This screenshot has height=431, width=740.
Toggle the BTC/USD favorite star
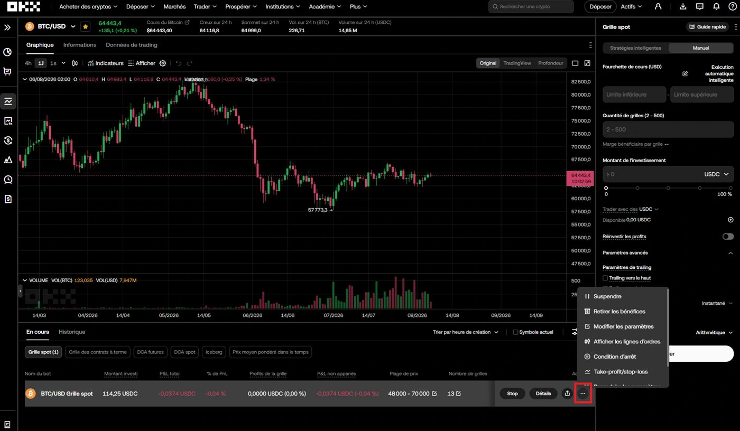pyautogui.click(x=85, y=27)
